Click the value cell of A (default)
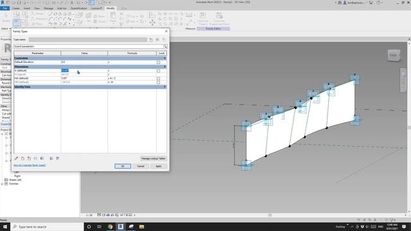The image size is (411, 231). click(x=84, y=71)
